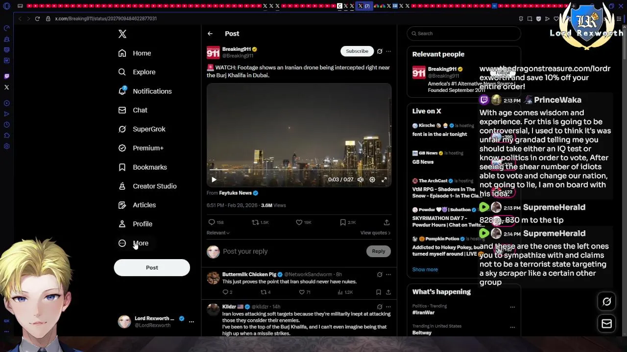The width and height of the screenshot is (627, 352).
Task: Open the Relevant sort dropdown
Action: [218, 233]
